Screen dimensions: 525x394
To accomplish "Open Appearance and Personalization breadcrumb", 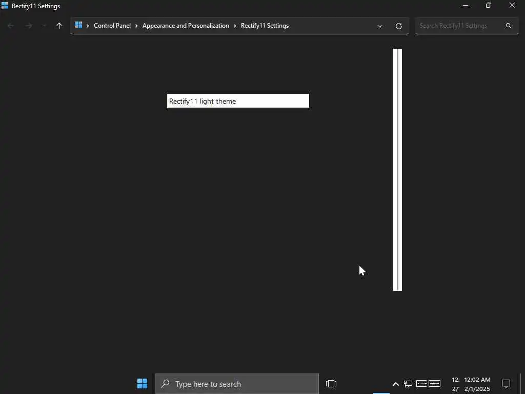I will (x=186, y=26).
